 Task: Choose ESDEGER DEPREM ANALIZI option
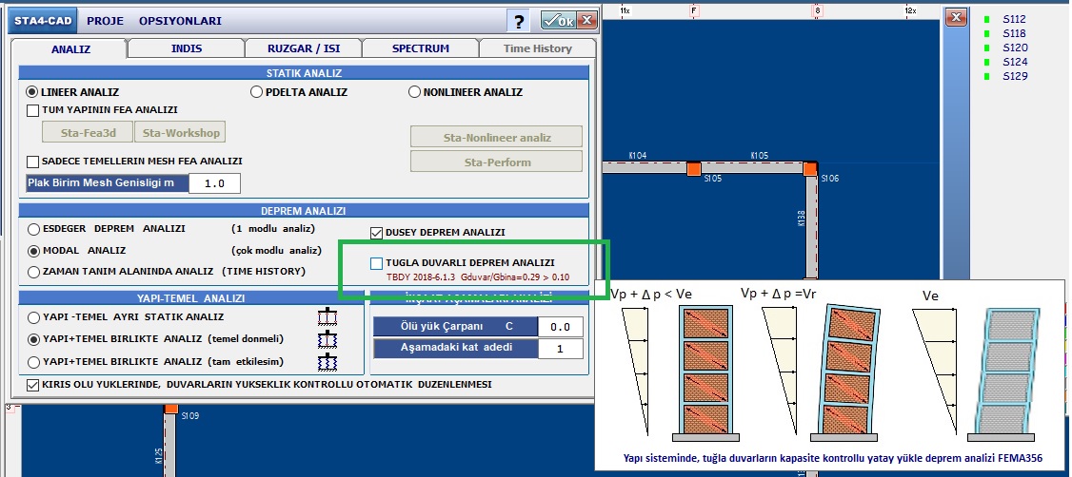[x=34, y=229]
